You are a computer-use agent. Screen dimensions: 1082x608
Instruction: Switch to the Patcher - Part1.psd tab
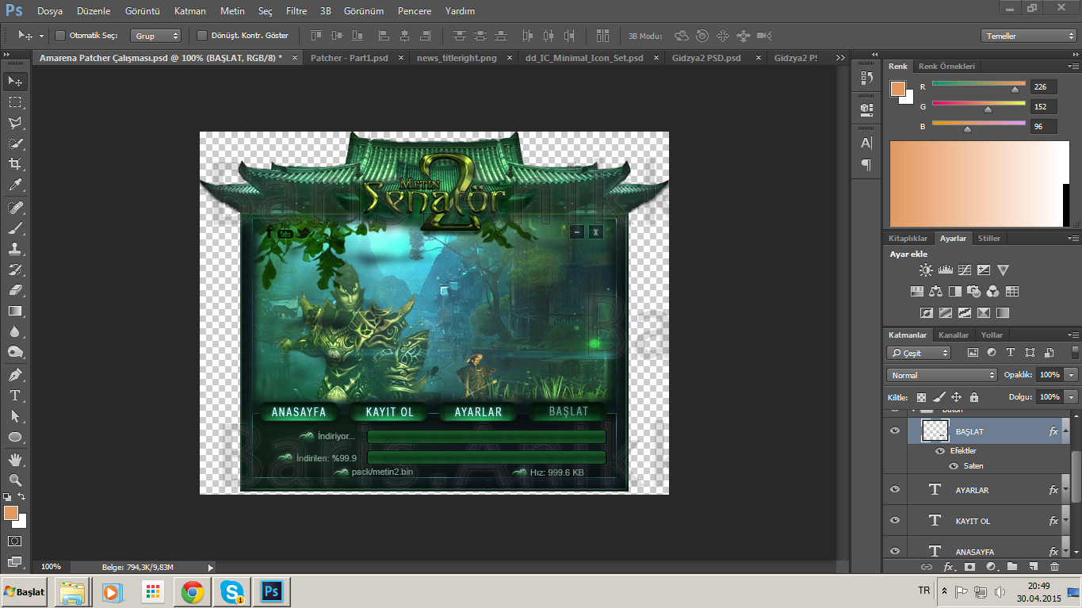pyautogui.click(x=350, y=58)
